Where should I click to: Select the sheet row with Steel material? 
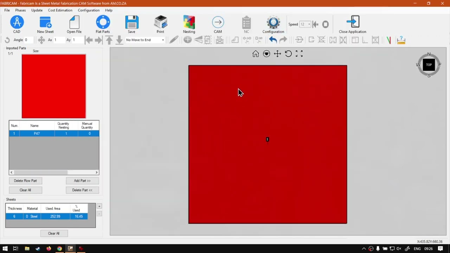click(x=46, y=216)
